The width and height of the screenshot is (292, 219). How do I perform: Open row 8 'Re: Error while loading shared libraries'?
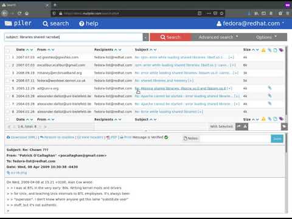point(166,112)
